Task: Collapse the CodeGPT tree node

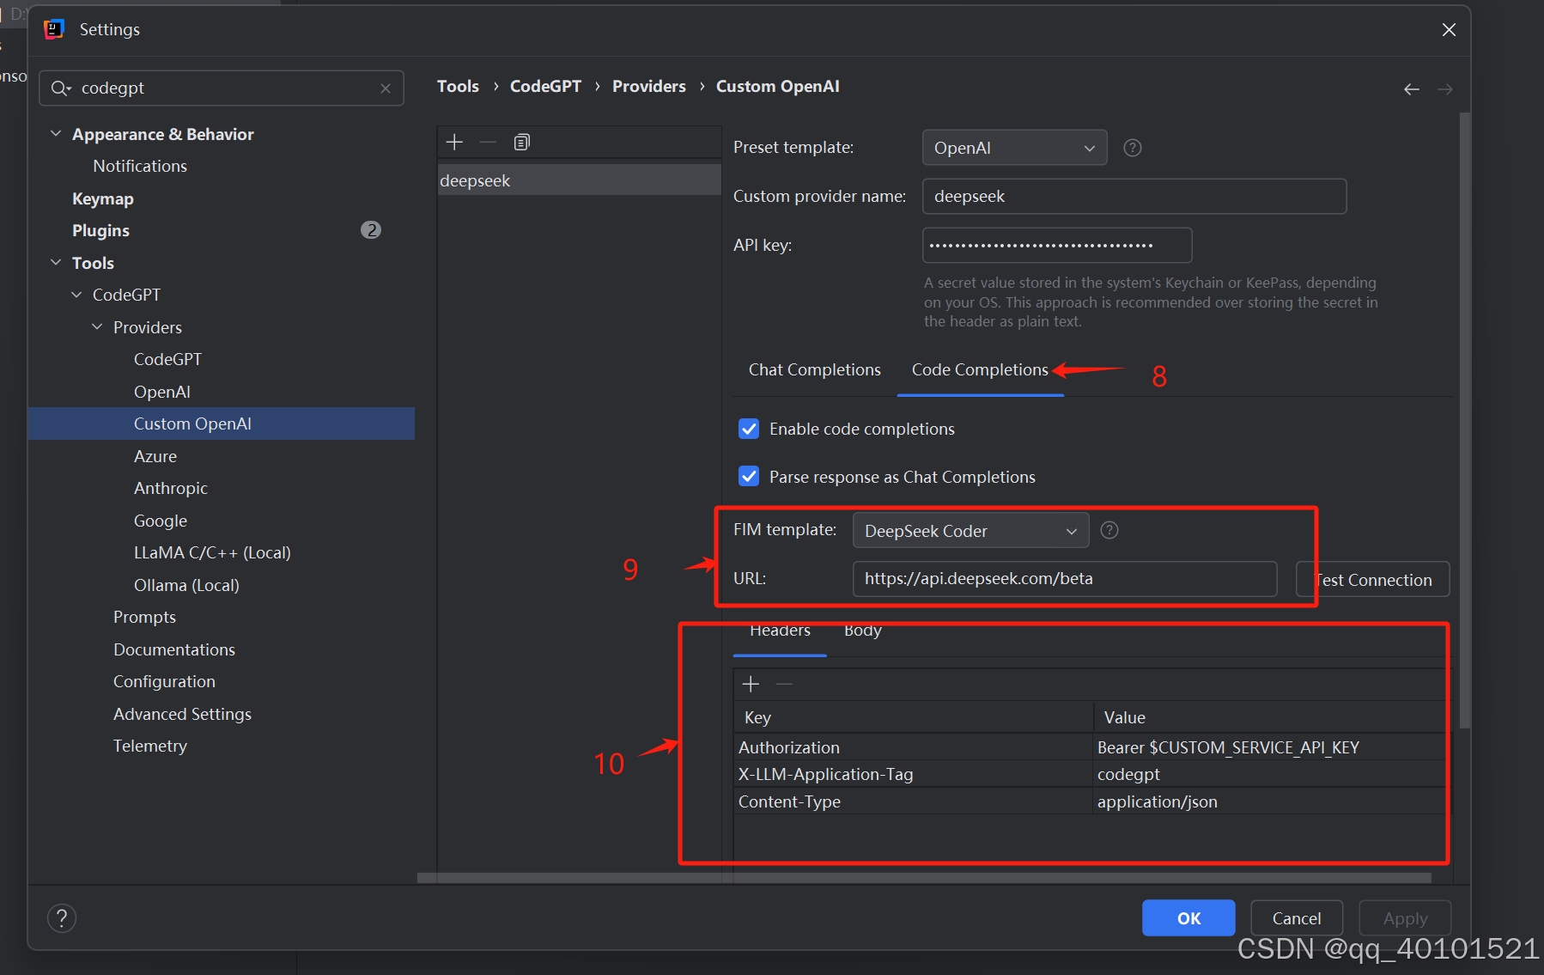Action: [x=76, y=295]
